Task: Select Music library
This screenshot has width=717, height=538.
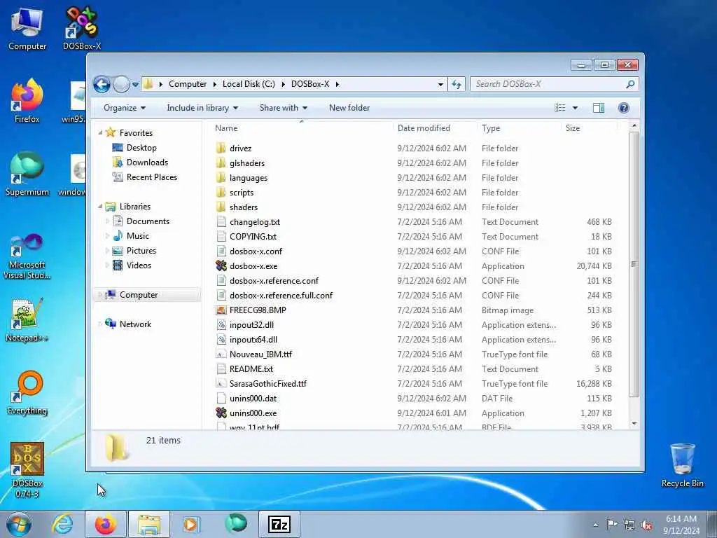Action: click(x=138, y=236)
